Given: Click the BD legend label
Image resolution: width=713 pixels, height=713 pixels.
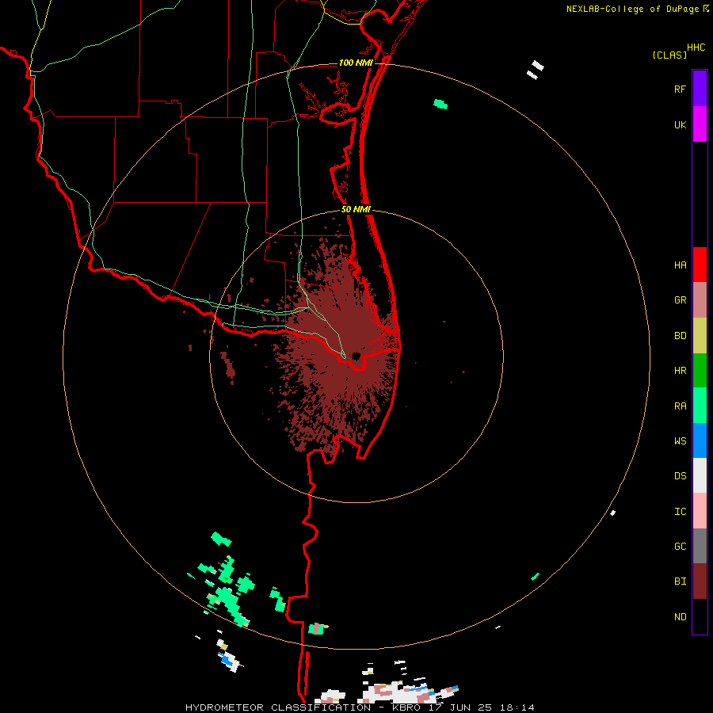Looking at the screenshot, I should pyautogui.click(x=680, y=336).
